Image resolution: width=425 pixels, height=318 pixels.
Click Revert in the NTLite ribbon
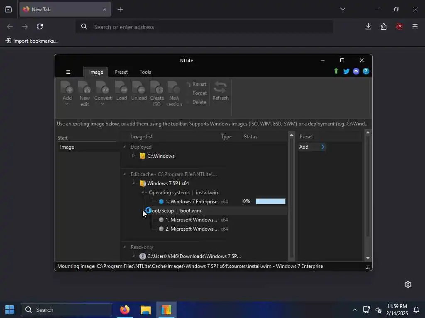199,84
